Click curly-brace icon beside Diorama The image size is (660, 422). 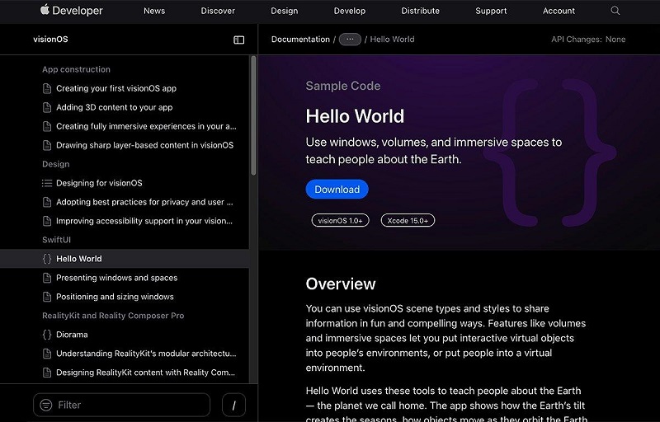click(47, 335)
